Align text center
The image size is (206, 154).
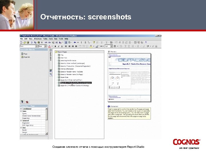[x=69, y=46]
